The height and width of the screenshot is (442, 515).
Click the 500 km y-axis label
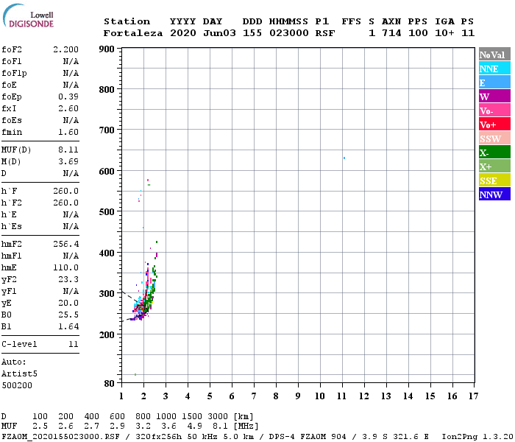(x=107, y=212)
